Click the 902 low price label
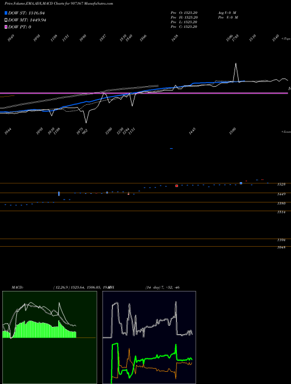291x384 pixels. pyautogui.click(x=85, y=131)
